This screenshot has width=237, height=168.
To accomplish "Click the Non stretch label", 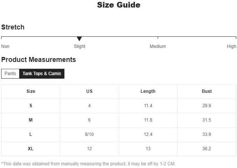I will 5,46.
